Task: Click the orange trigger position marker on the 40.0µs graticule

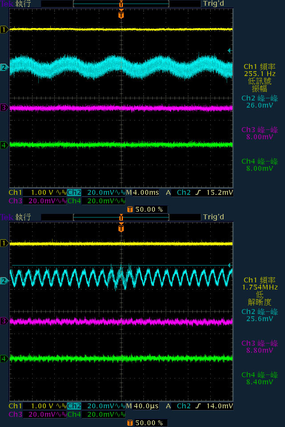Action: pyautogui.click(x=121, y=227)
